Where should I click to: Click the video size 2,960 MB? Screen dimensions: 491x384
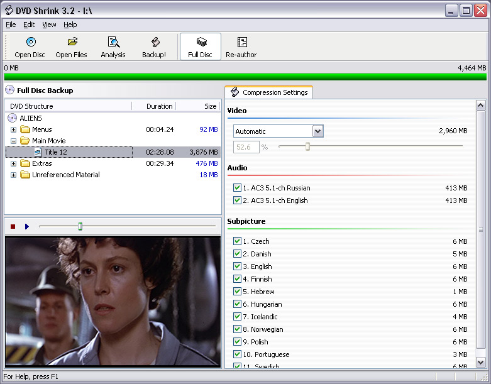[453, 131]
